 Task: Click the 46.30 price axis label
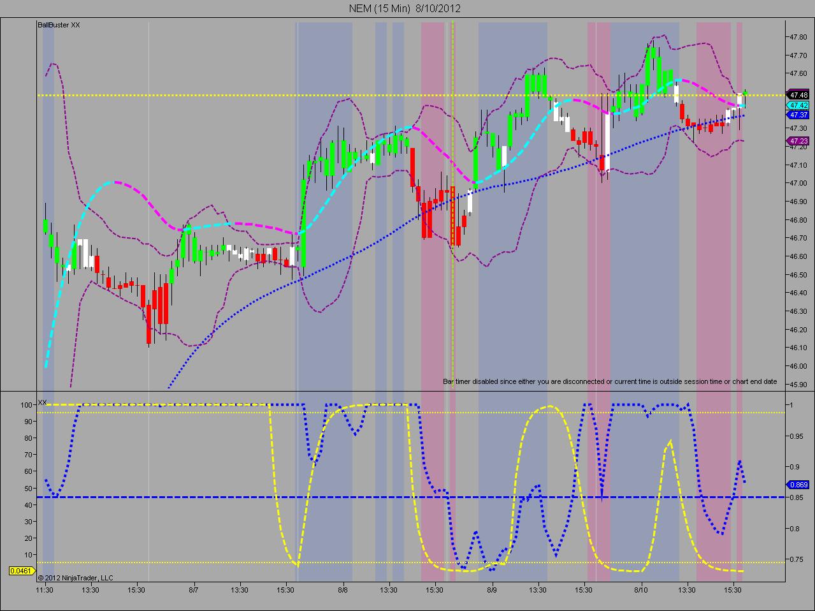click(799, 311)
